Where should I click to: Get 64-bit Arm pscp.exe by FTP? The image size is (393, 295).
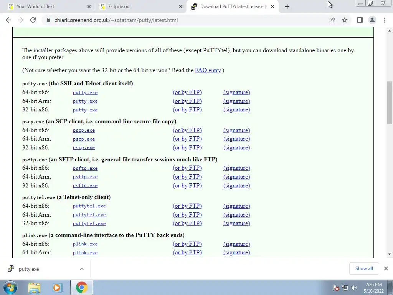(187, 139)
